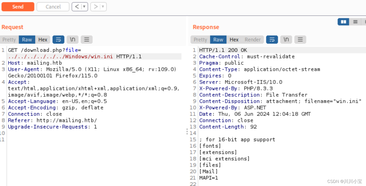Open Response panel options menu icon
The width and height of the screenshot is (366, 186).
pos(300,39)
